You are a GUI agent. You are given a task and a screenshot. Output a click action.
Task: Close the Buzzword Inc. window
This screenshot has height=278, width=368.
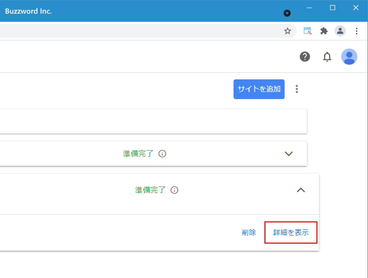click(356, 8)
